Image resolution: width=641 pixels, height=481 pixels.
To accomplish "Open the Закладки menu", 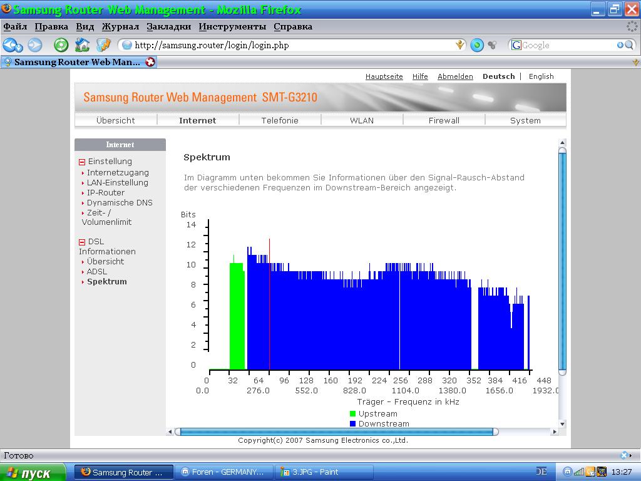I will pyautogui.click(x=168, y=26).
